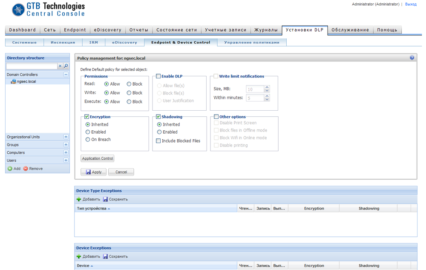Click the Size, MB value field
426x270 pixels.
tap(255, 89)
